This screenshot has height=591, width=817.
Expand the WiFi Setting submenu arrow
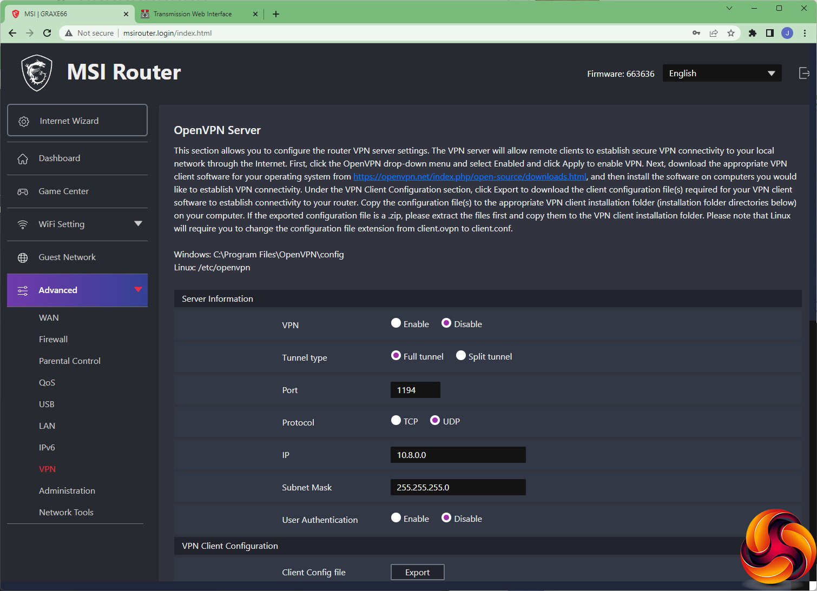[138, 224]
